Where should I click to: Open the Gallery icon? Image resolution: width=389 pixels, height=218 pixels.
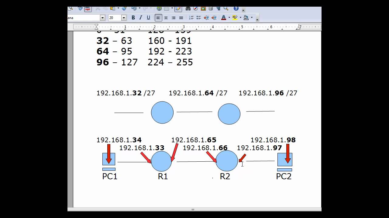click(203, 8)
